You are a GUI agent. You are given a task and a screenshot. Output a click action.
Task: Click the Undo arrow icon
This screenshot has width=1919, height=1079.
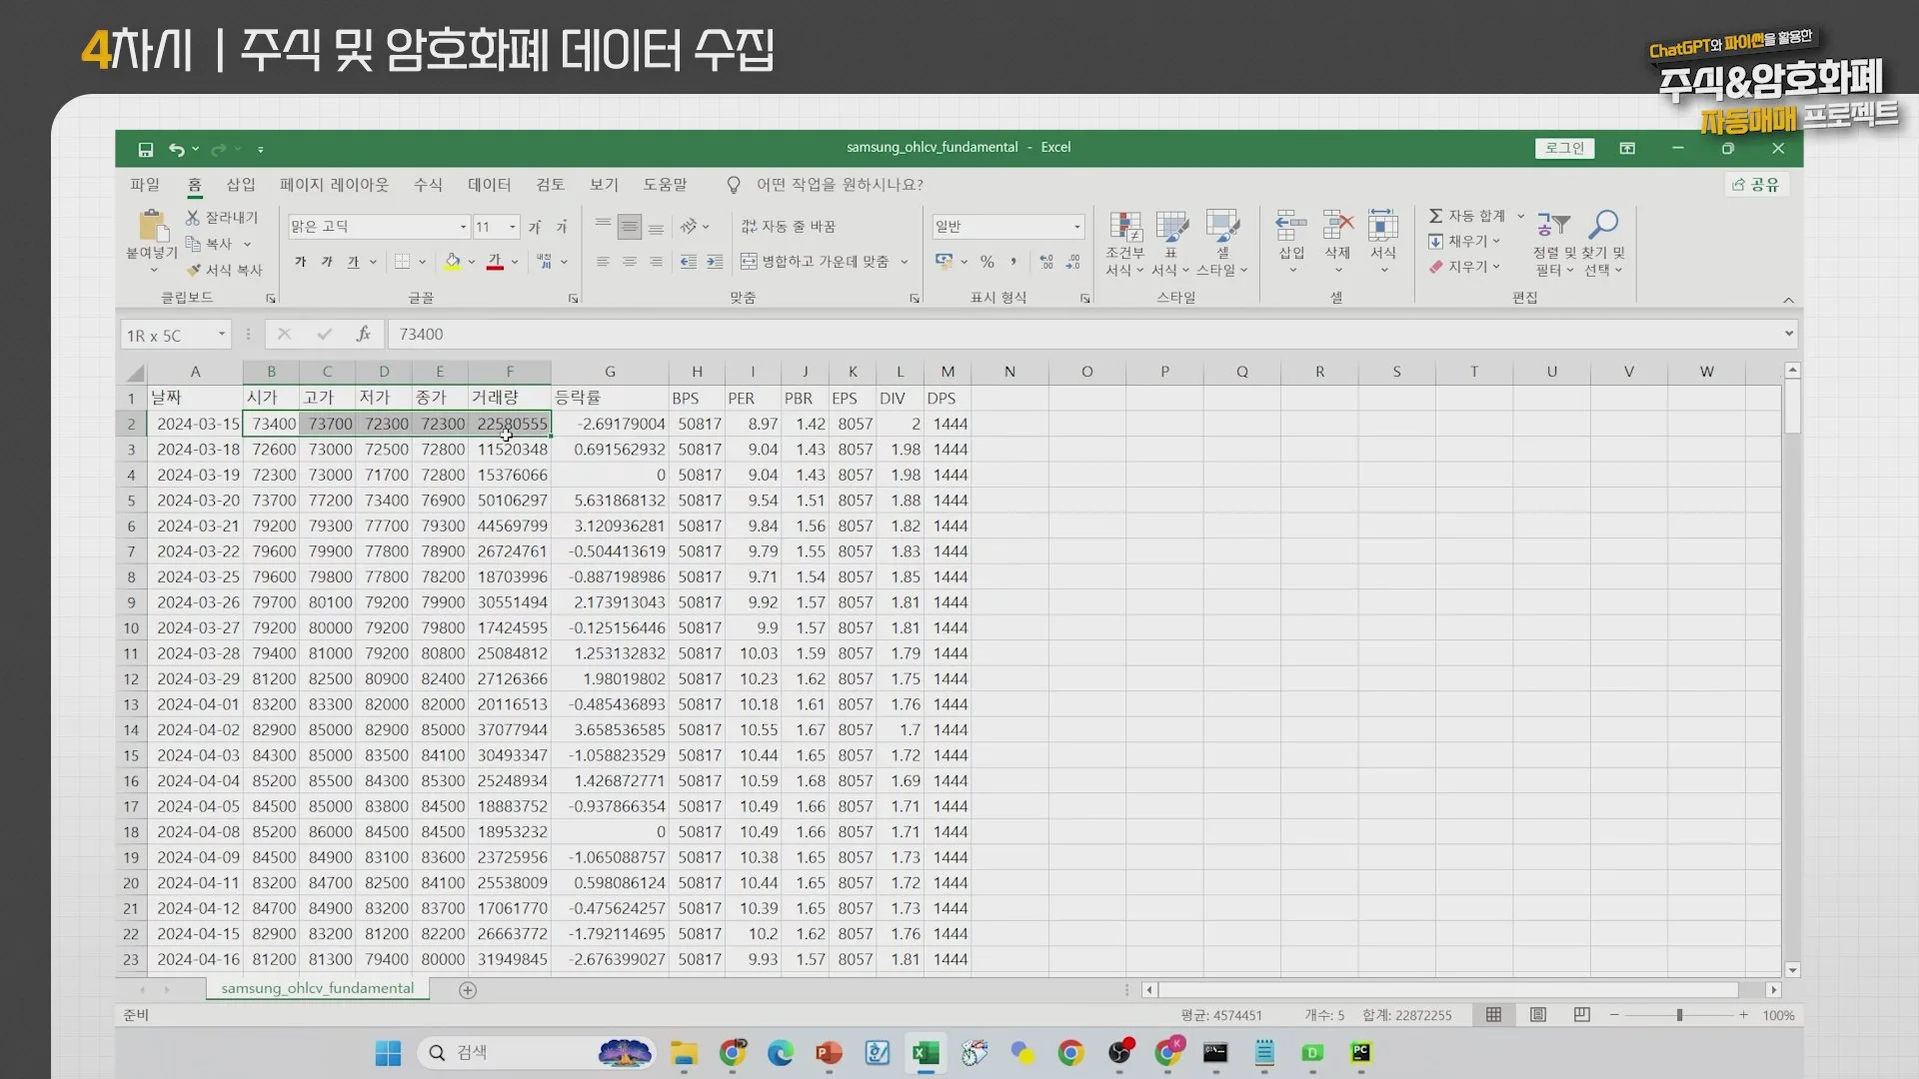[x=176, y=149]
